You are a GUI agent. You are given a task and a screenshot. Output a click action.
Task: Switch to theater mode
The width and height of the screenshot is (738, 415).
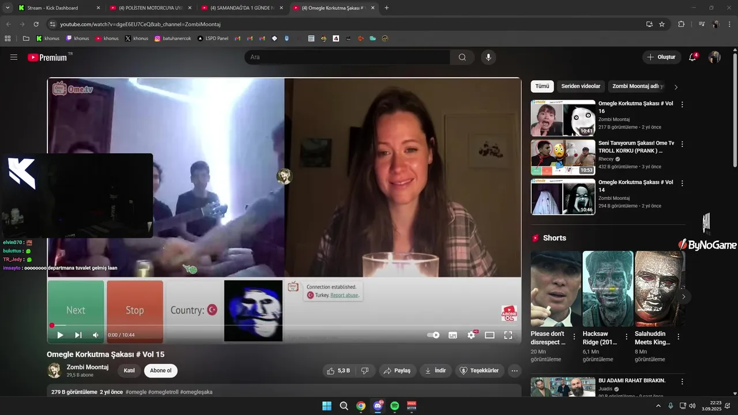click(x=490, y=335)
